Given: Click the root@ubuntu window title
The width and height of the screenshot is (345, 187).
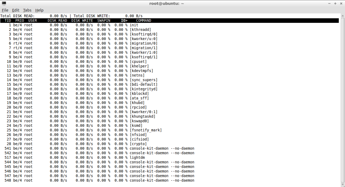Looking at the screenshot, I should click(166, 3).
